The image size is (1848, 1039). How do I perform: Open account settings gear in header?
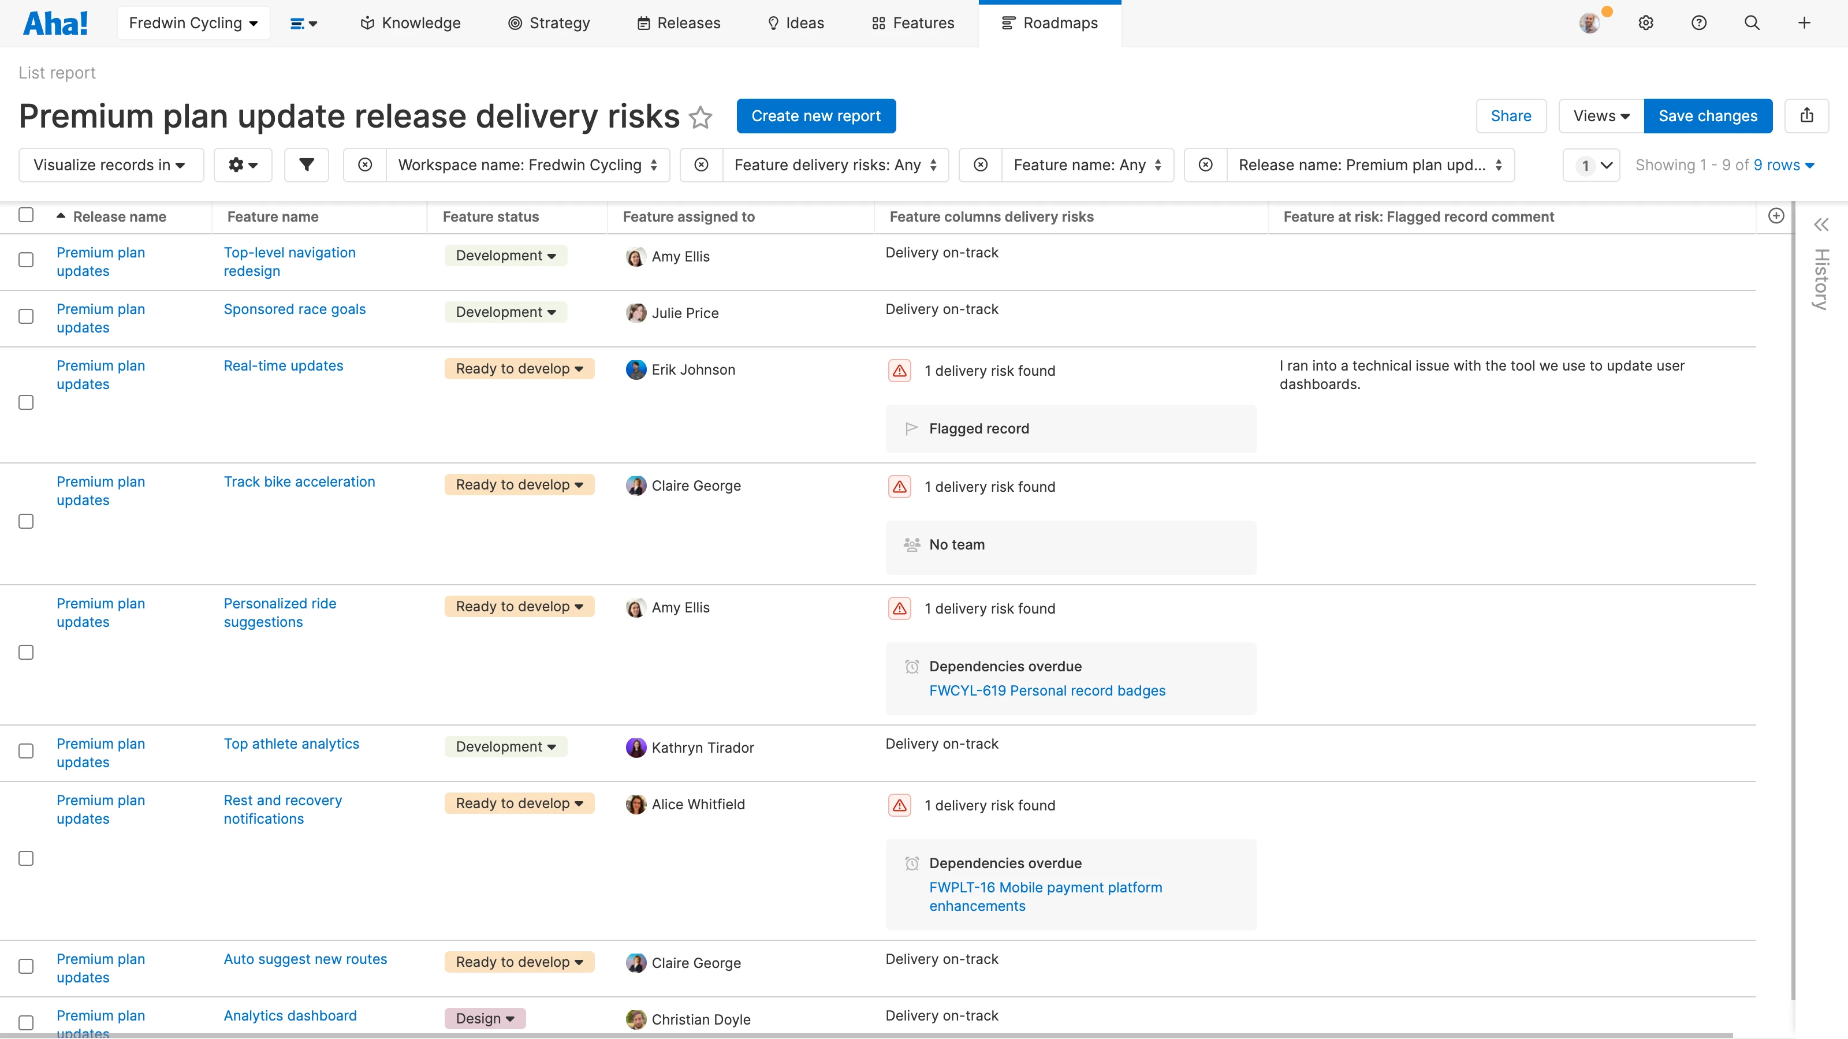(x=1646, y=23)
